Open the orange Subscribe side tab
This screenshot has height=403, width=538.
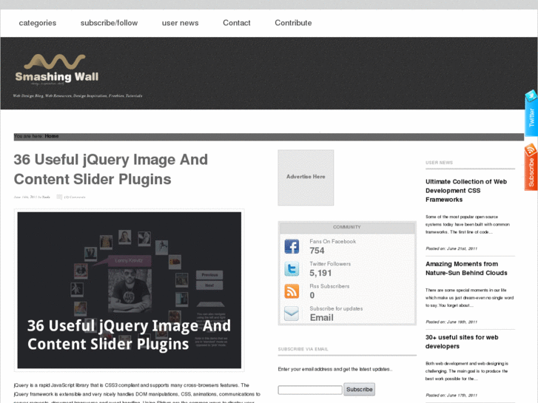click(x=531, y=167)
